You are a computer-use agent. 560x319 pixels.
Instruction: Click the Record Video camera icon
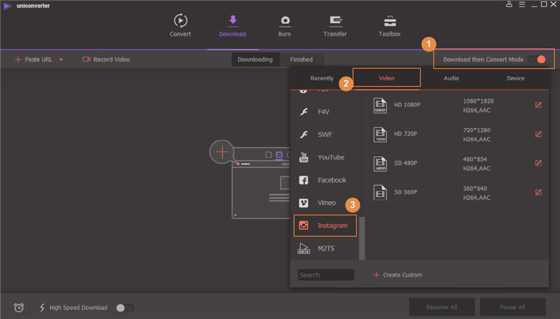point(86,59)
